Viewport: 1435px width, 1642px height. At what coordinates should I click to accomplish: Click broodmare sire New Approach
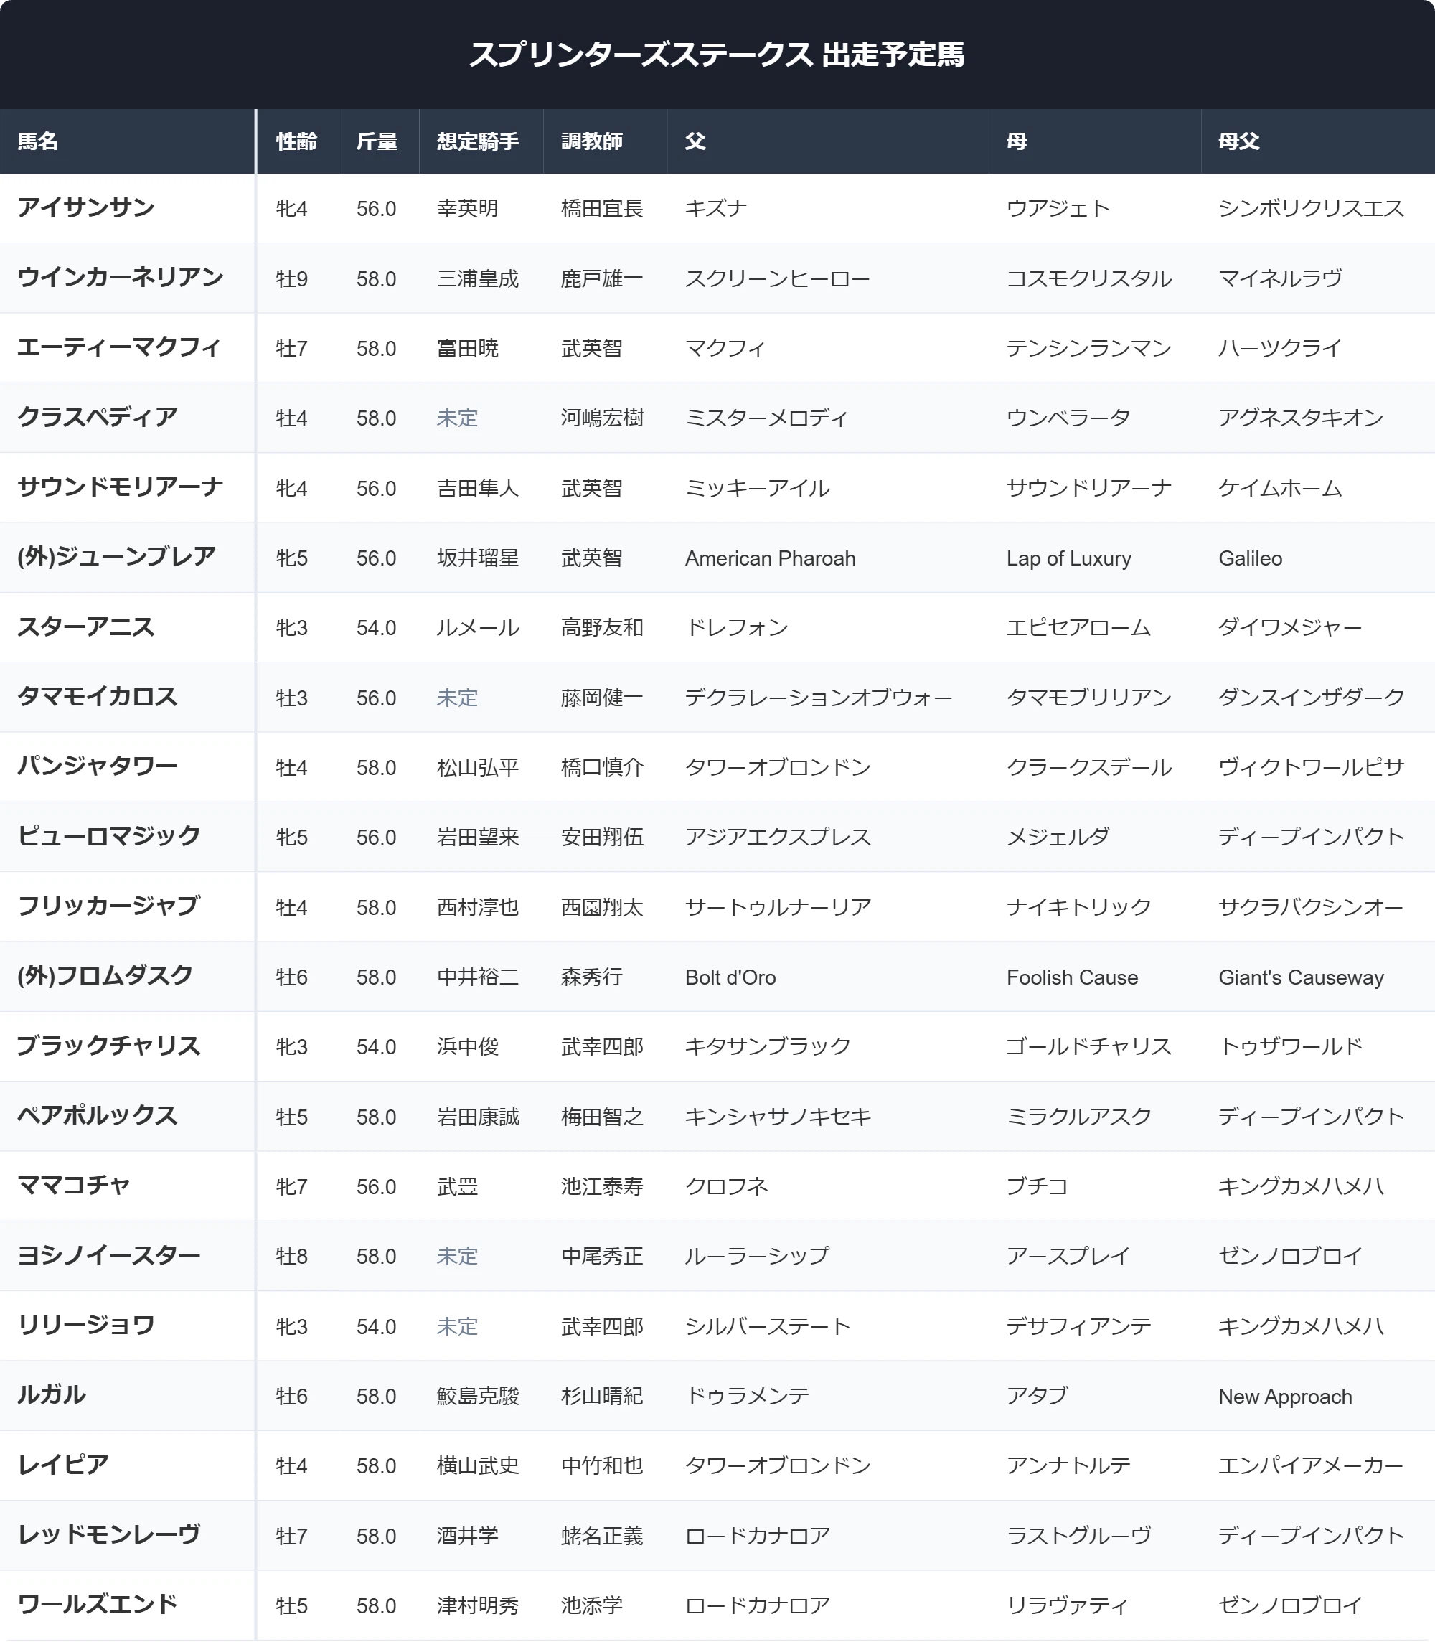[1285, 1396]
